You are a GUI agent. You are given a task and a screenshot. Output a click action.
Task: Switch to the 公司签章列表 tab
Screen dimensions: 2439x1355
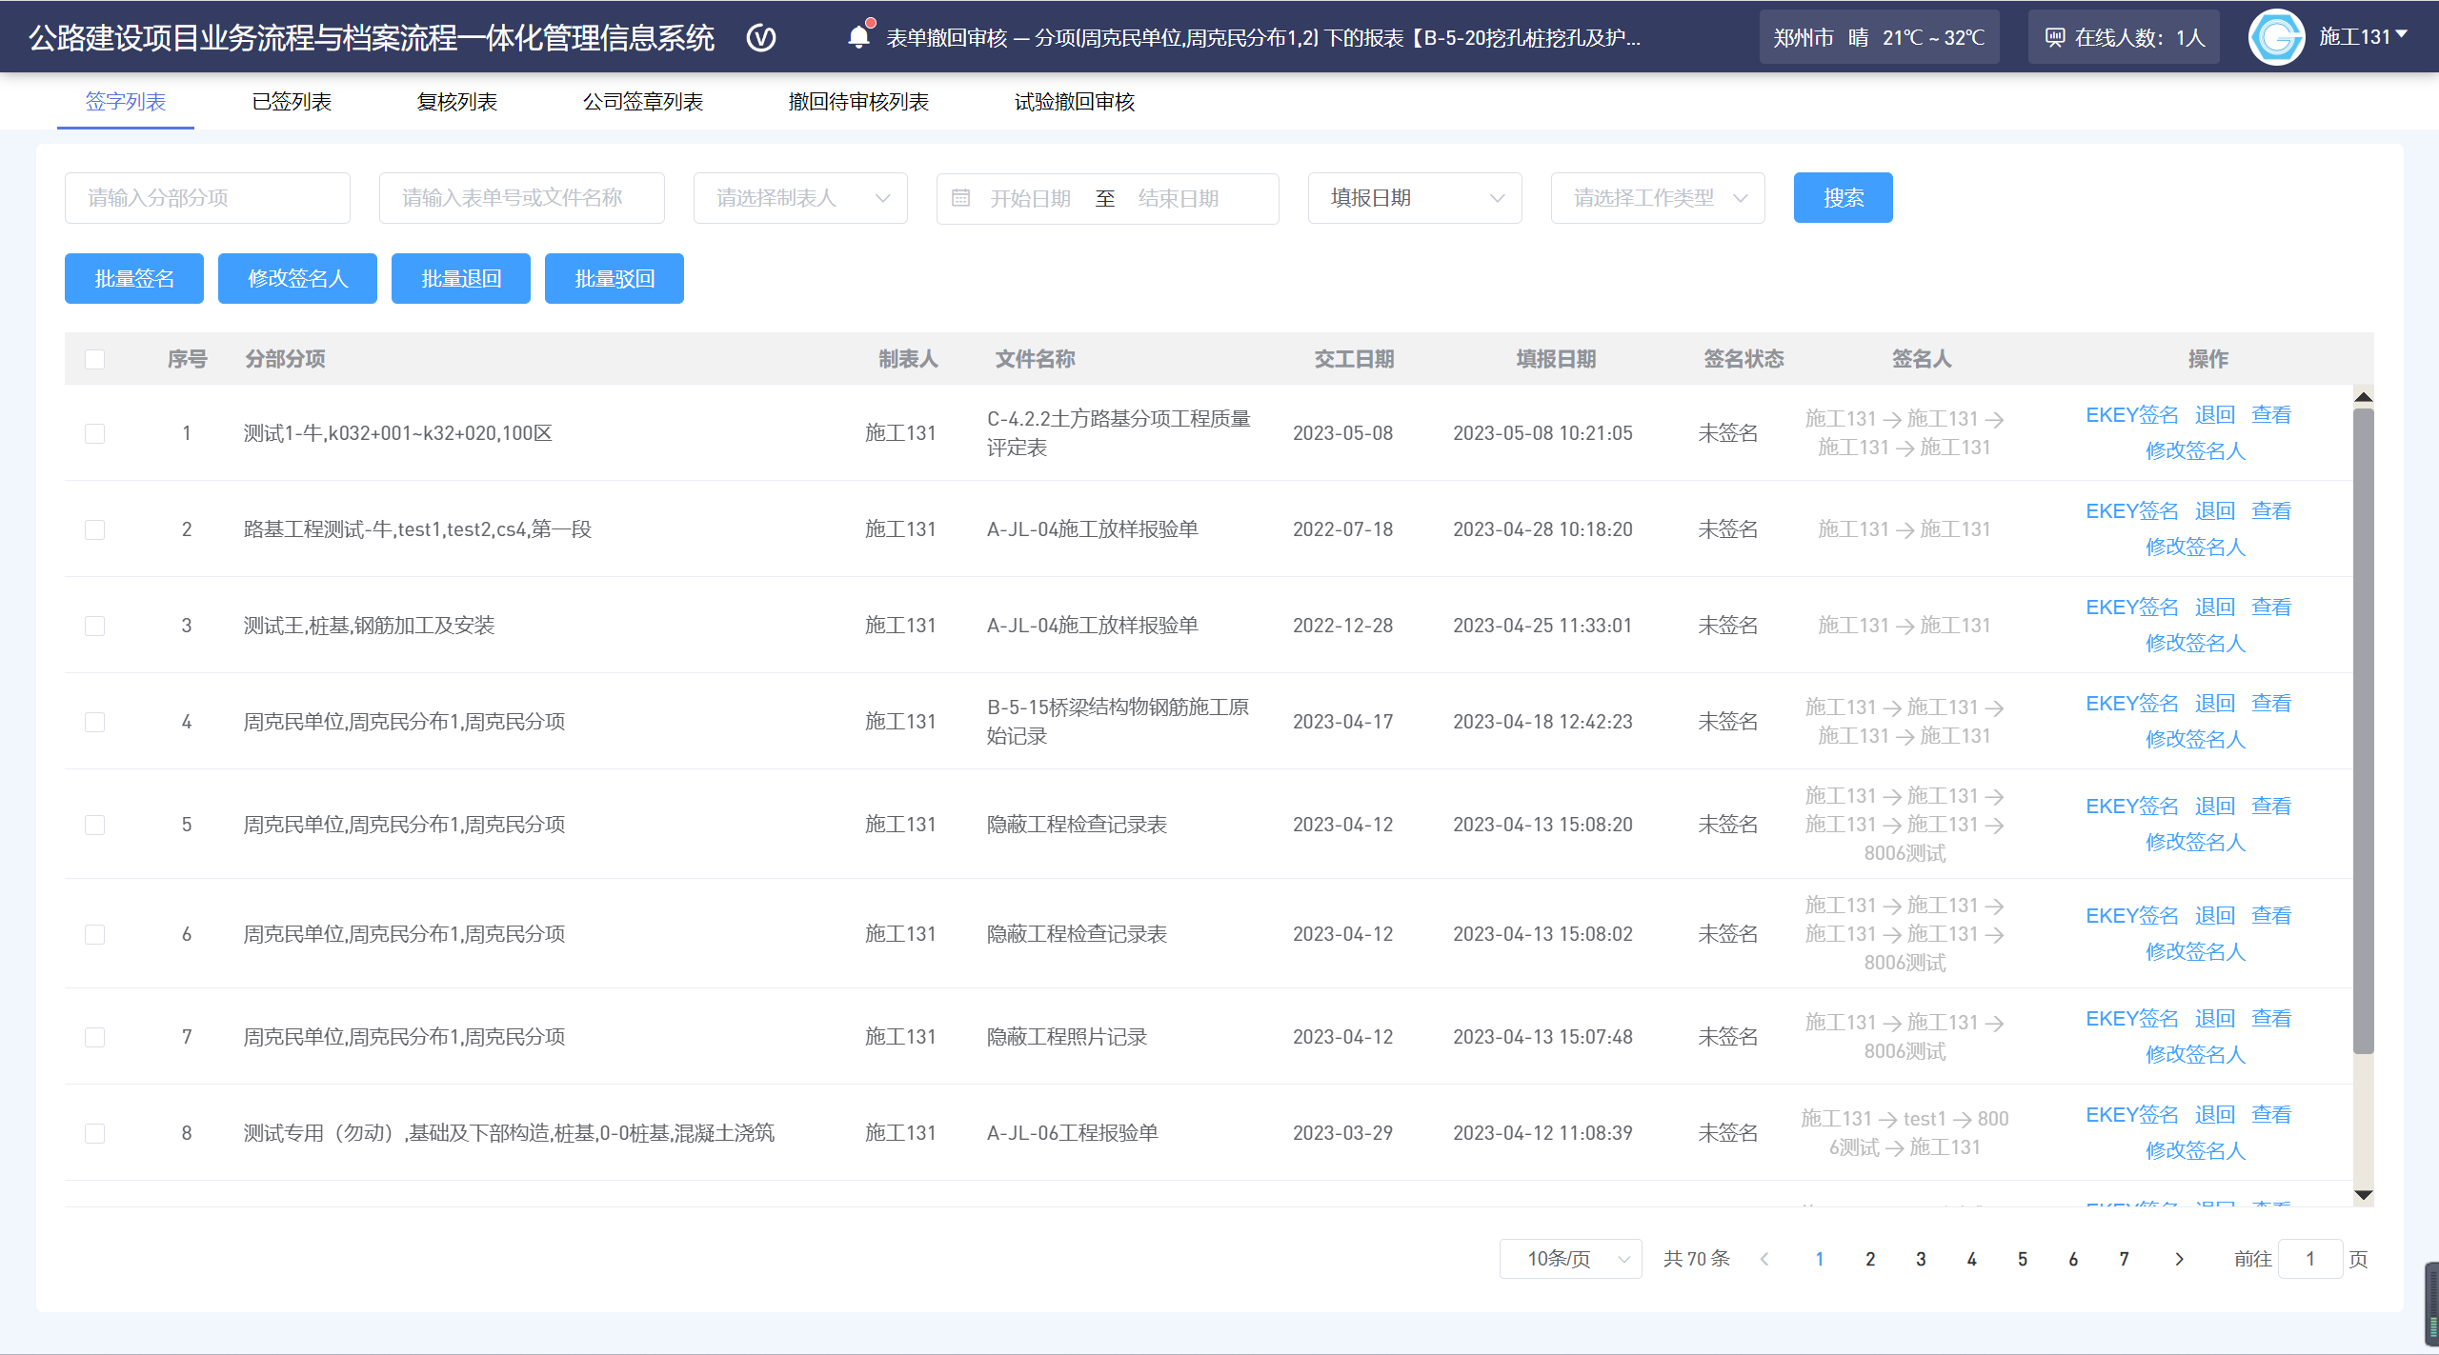[643, 102]
